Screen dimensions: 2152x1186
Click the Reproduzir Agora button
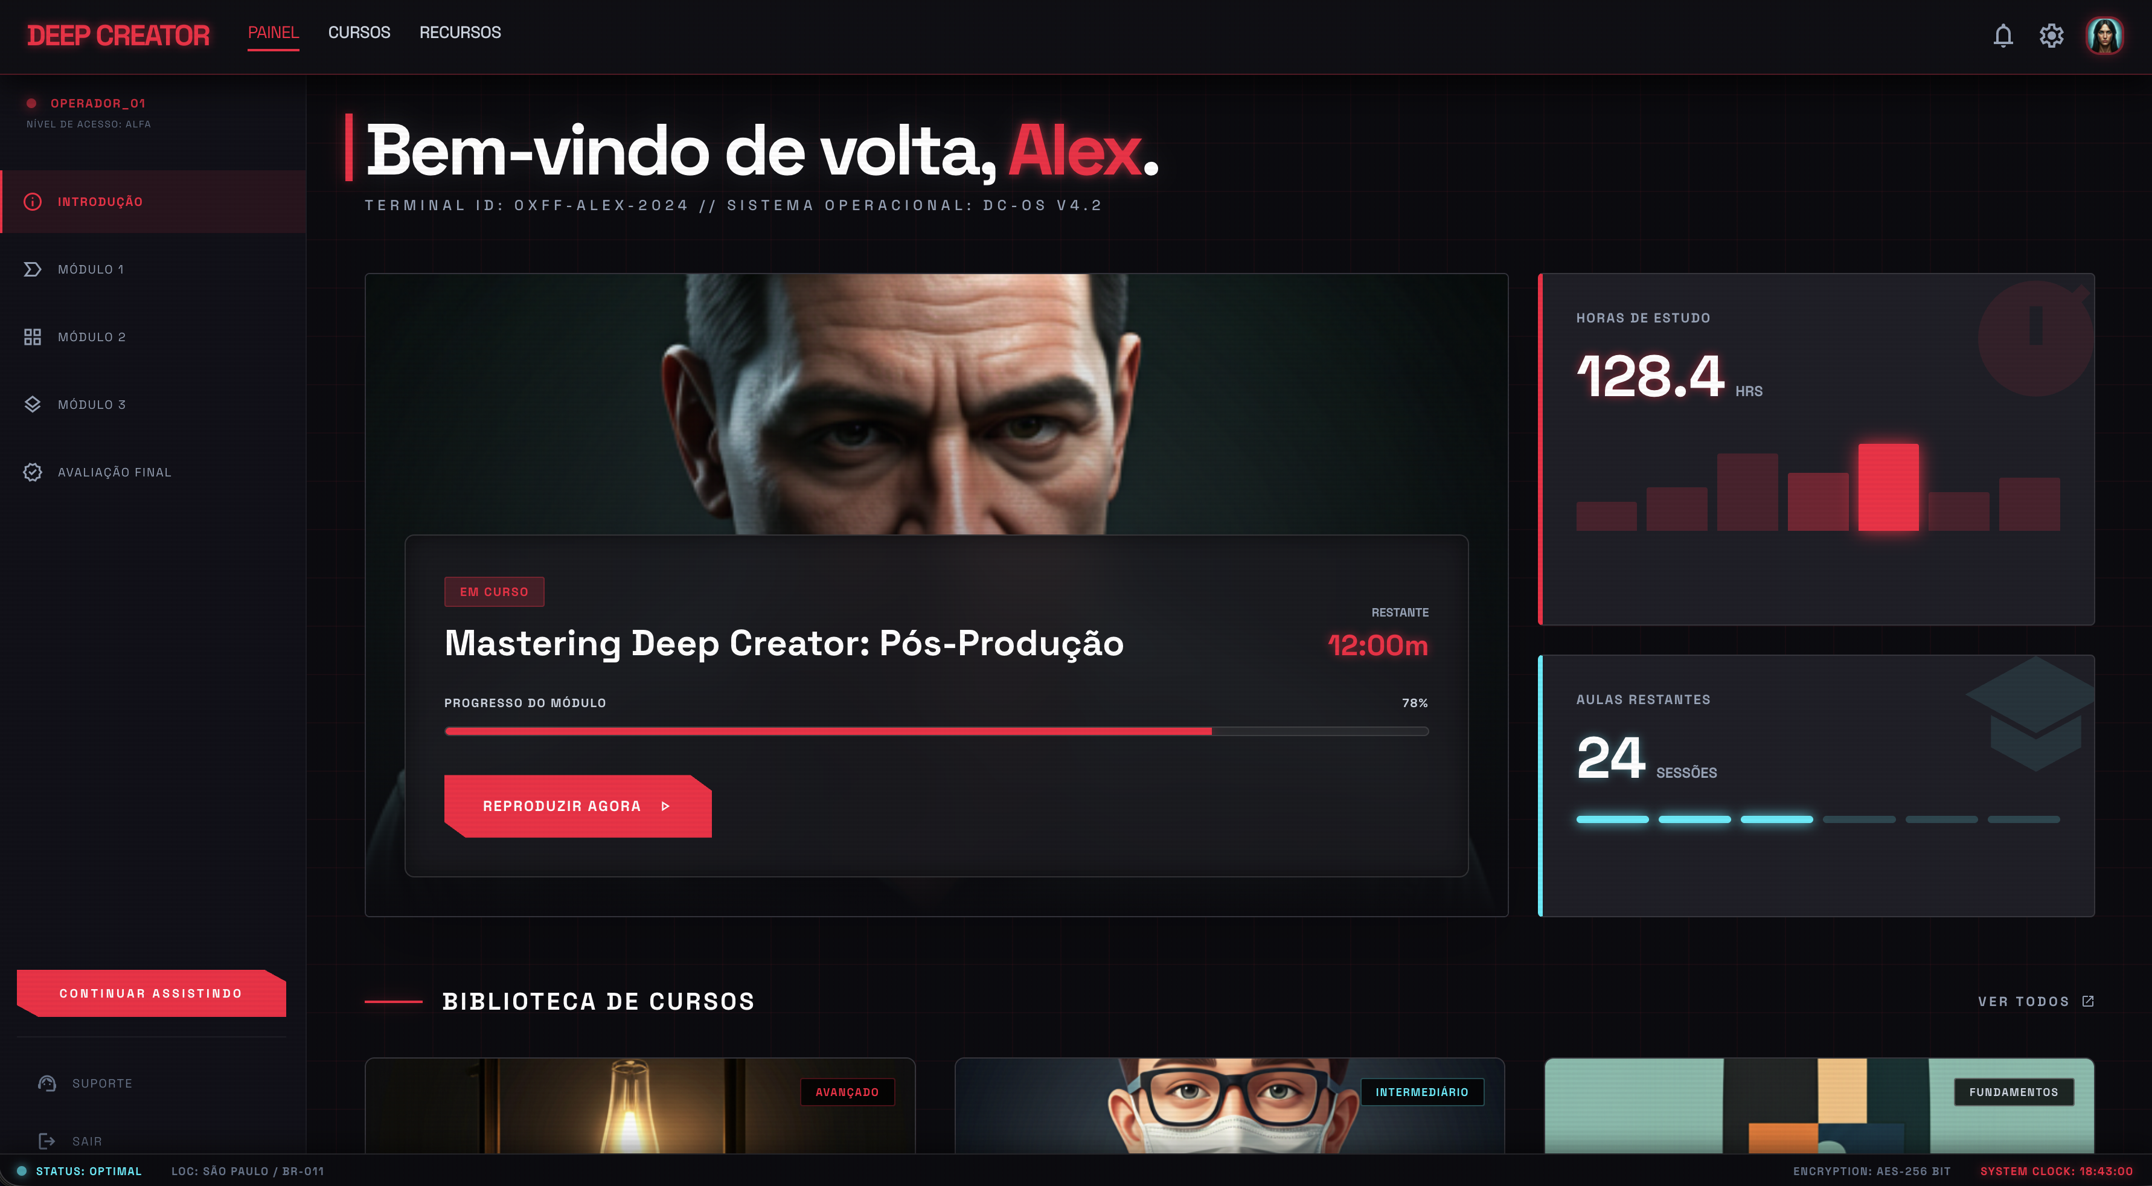[x=578, y=806]
